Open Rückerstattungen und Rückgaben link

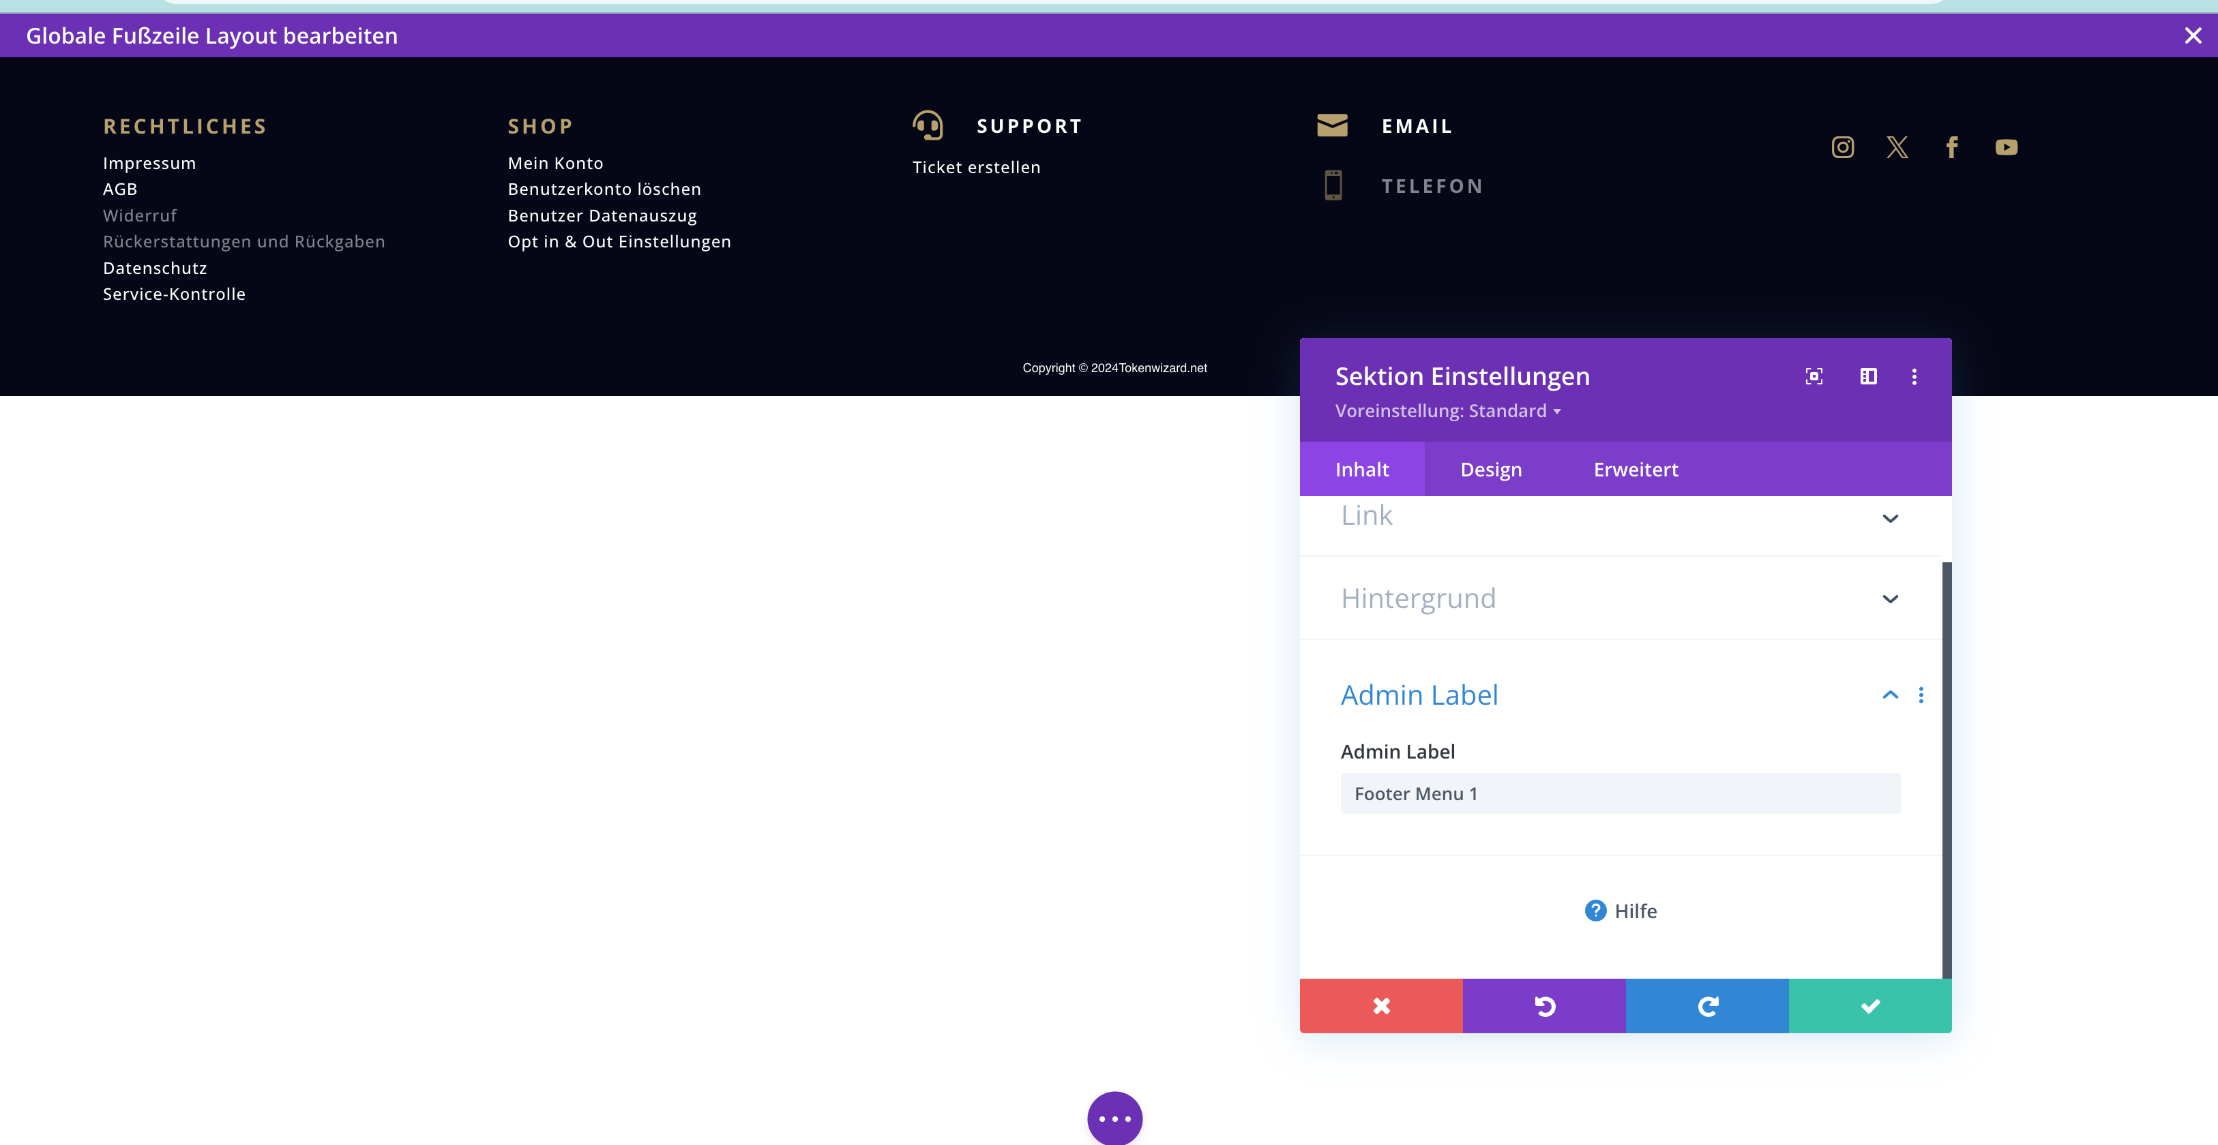(243, 241)
